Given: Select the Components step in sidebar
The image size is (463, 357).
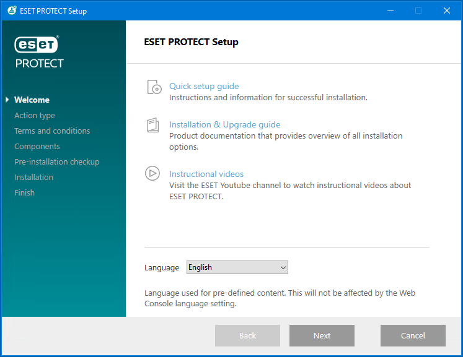Looking at the screenshot, I should point(37,146).
